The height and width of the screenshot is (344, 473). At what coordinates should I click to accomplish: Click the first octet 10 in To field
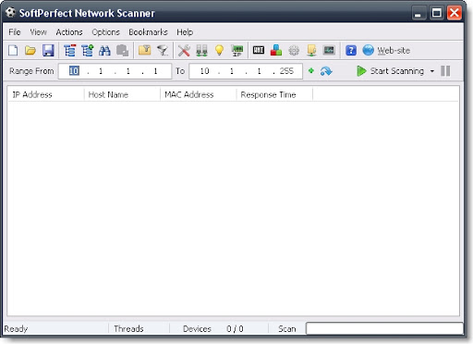pyautogui.click(x=204, y=71)
